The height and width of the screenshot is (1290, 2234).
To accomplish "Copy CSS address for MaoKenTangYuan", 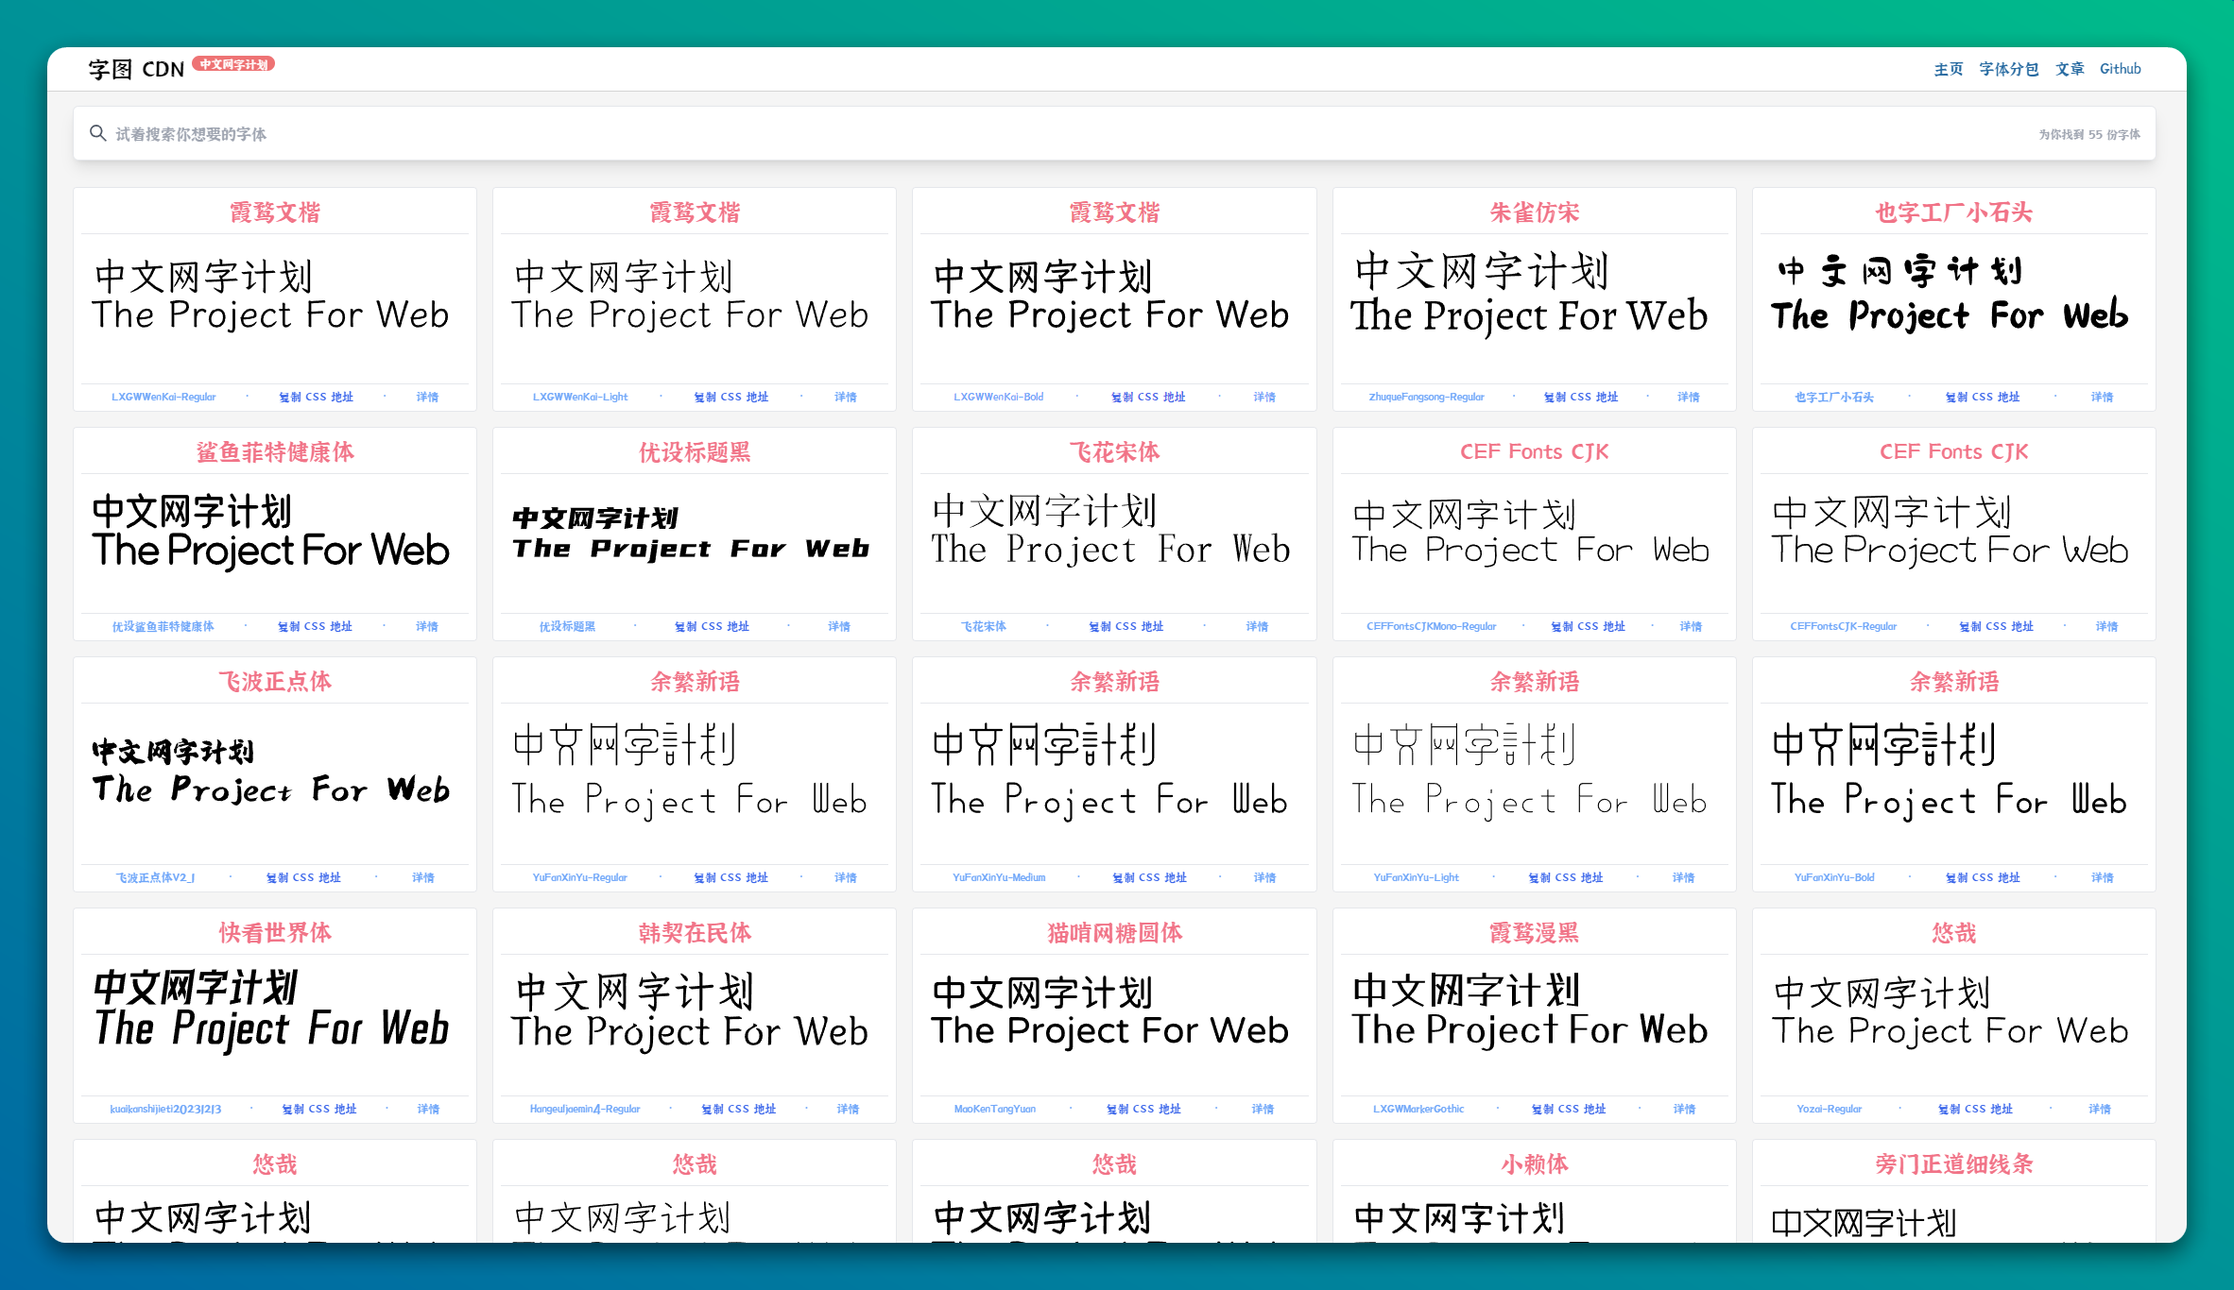I will coord(1143,1109).
